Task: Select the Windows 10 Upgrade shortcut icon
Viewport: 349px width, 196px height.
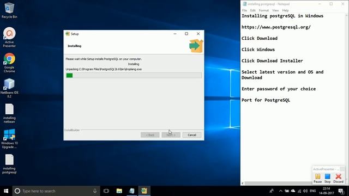Action: click(x=9, y=139)
